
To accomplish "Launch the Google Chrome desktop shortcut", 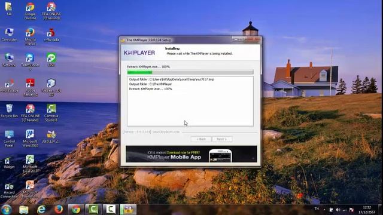I will point(30,11).
